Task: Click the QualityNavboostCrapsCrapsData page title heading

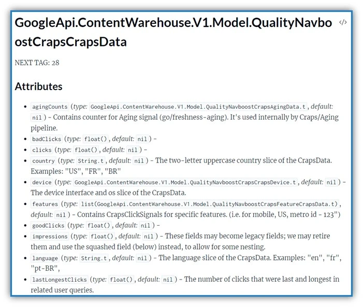Action: pos(173,32)
